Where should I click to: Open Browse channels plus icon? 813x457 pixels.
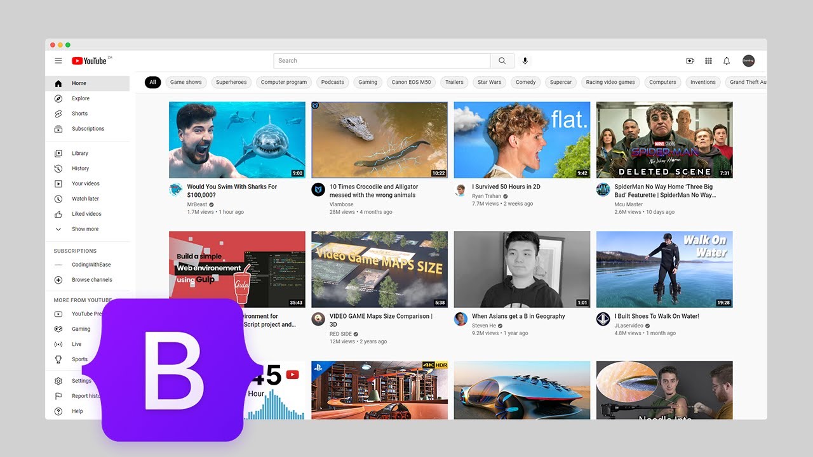click(58, 280)
